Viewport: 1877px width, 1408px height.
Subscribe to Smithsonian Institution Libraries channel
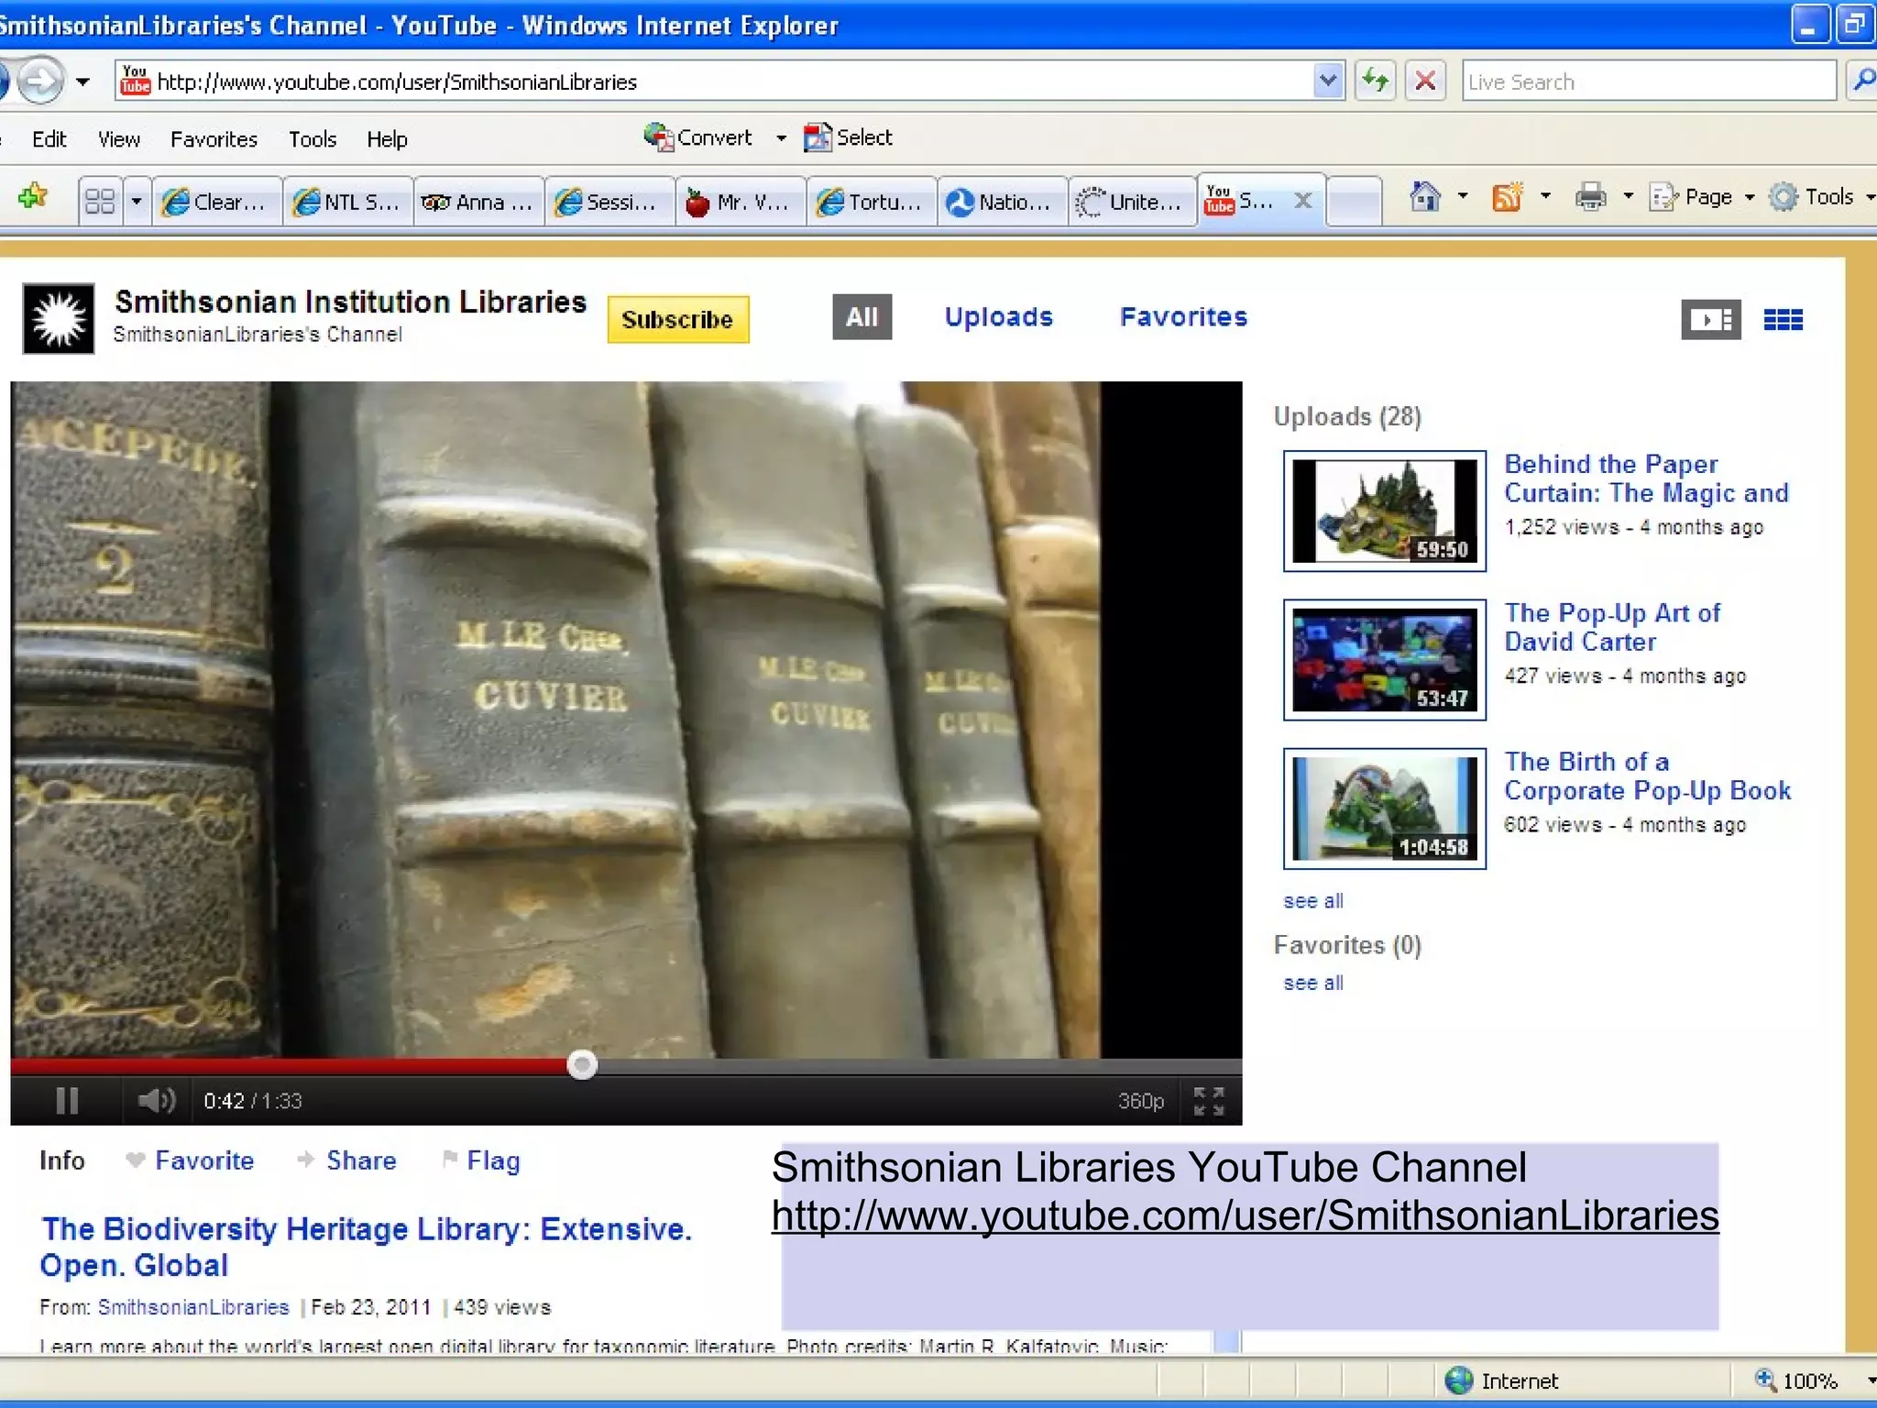677,319
